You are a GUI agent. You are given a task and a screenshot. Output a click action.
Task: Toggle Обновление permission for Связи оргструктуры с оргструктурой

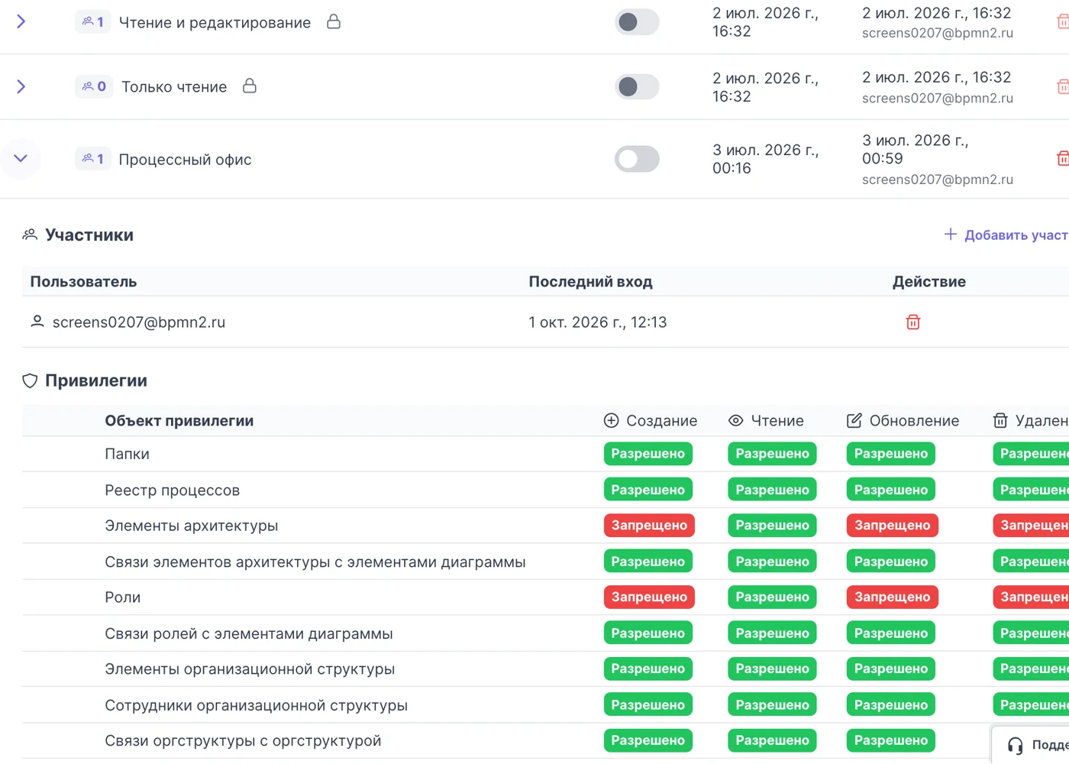[891, 740]
